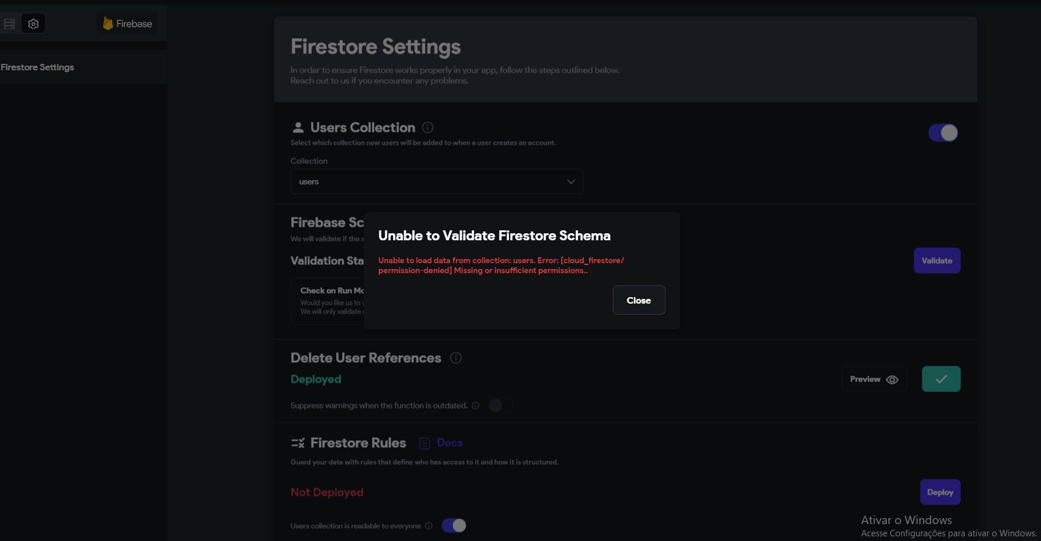Viewport: 1041px width, 541px height.
Task: Click Users Collection info icon
Action: click(428, 128)
